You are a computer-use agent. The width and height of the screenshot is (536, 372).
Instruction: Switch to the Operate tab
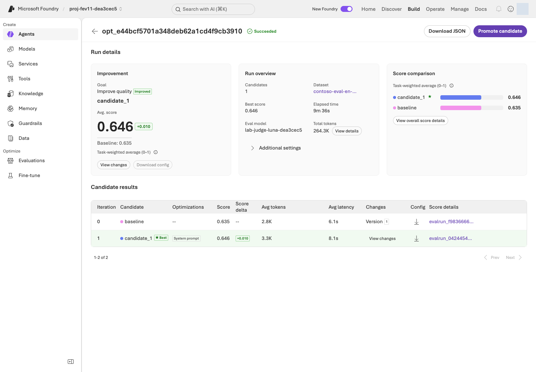(435, 9)
